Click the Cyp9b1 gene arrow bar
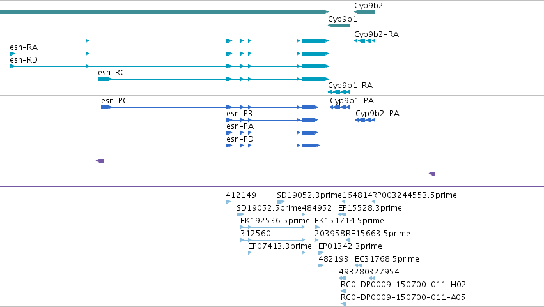The width and height of the screenshot is (544, 307). (x=339, y=26)
